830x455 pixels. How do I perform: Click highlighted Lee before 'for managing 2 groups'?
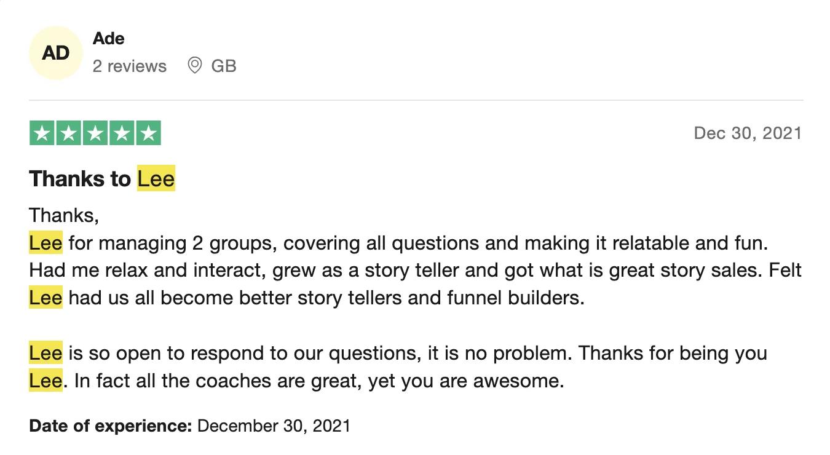45,243
